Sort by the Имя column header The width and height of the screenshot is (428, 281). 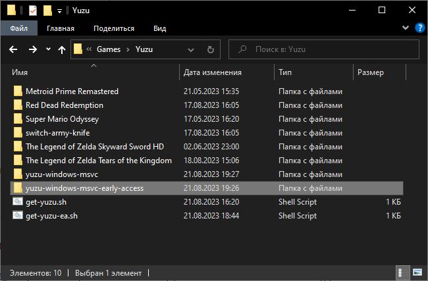point(94,72)
